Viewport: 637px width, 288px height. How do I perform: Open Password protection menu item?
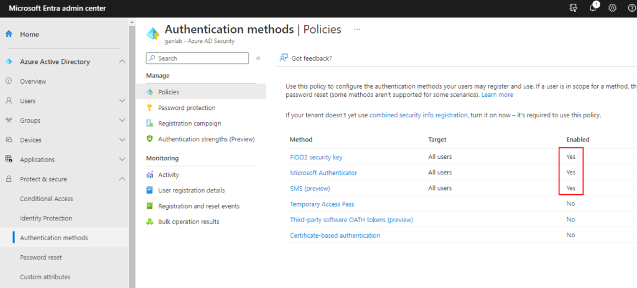pos(187,107)
